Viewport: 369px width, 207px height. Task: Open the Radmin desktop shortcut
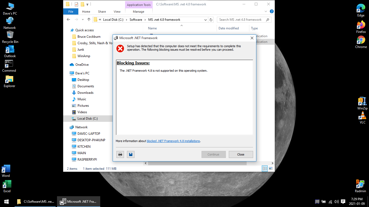(360, 186)
